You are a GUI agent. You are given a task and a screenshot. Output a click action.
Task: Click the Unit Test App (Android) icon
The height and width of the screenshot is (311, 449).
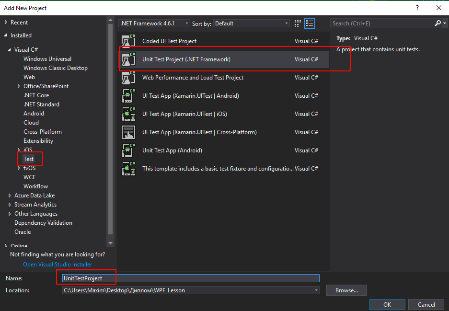click(x=128, y=150)
